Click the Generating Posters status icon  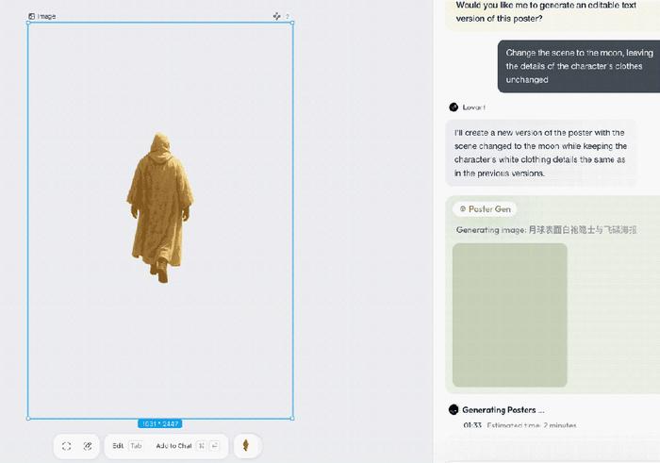pos(454,409)
